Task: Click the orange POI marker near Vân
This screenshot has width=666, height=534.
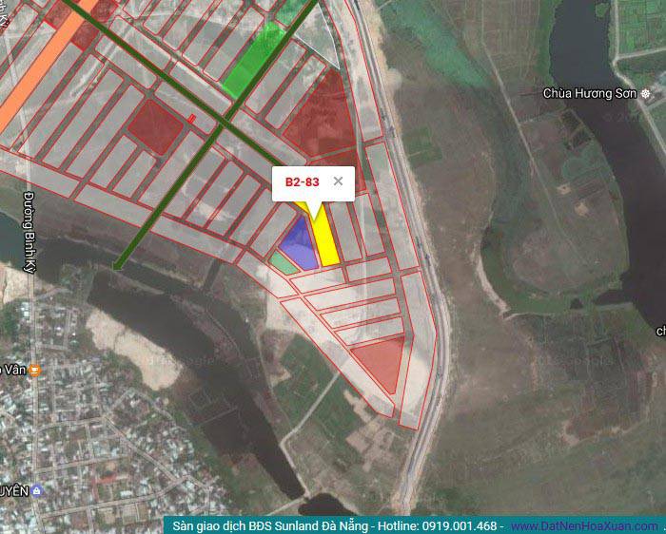Action: point(34,369)
